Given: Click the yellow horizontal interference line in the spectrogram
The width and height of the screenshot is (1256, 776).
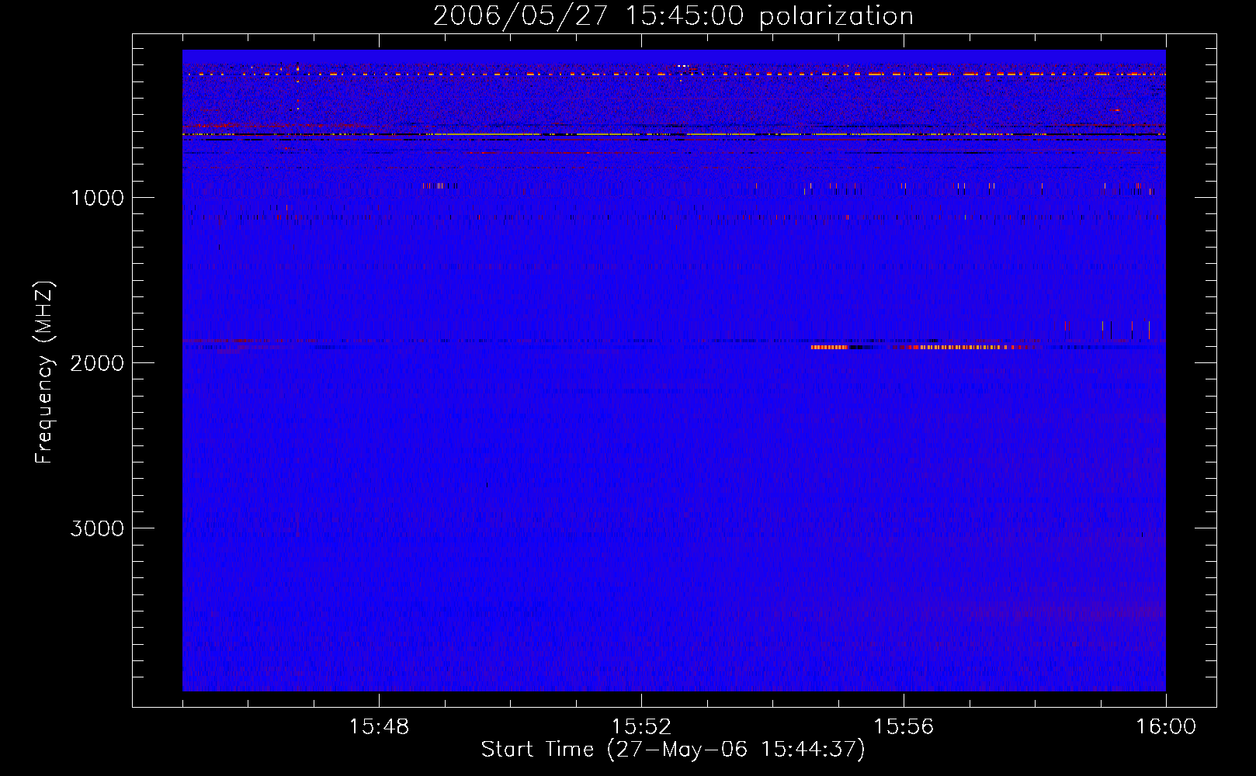Looking at the screenshot, I should click(x=674, y=134).
